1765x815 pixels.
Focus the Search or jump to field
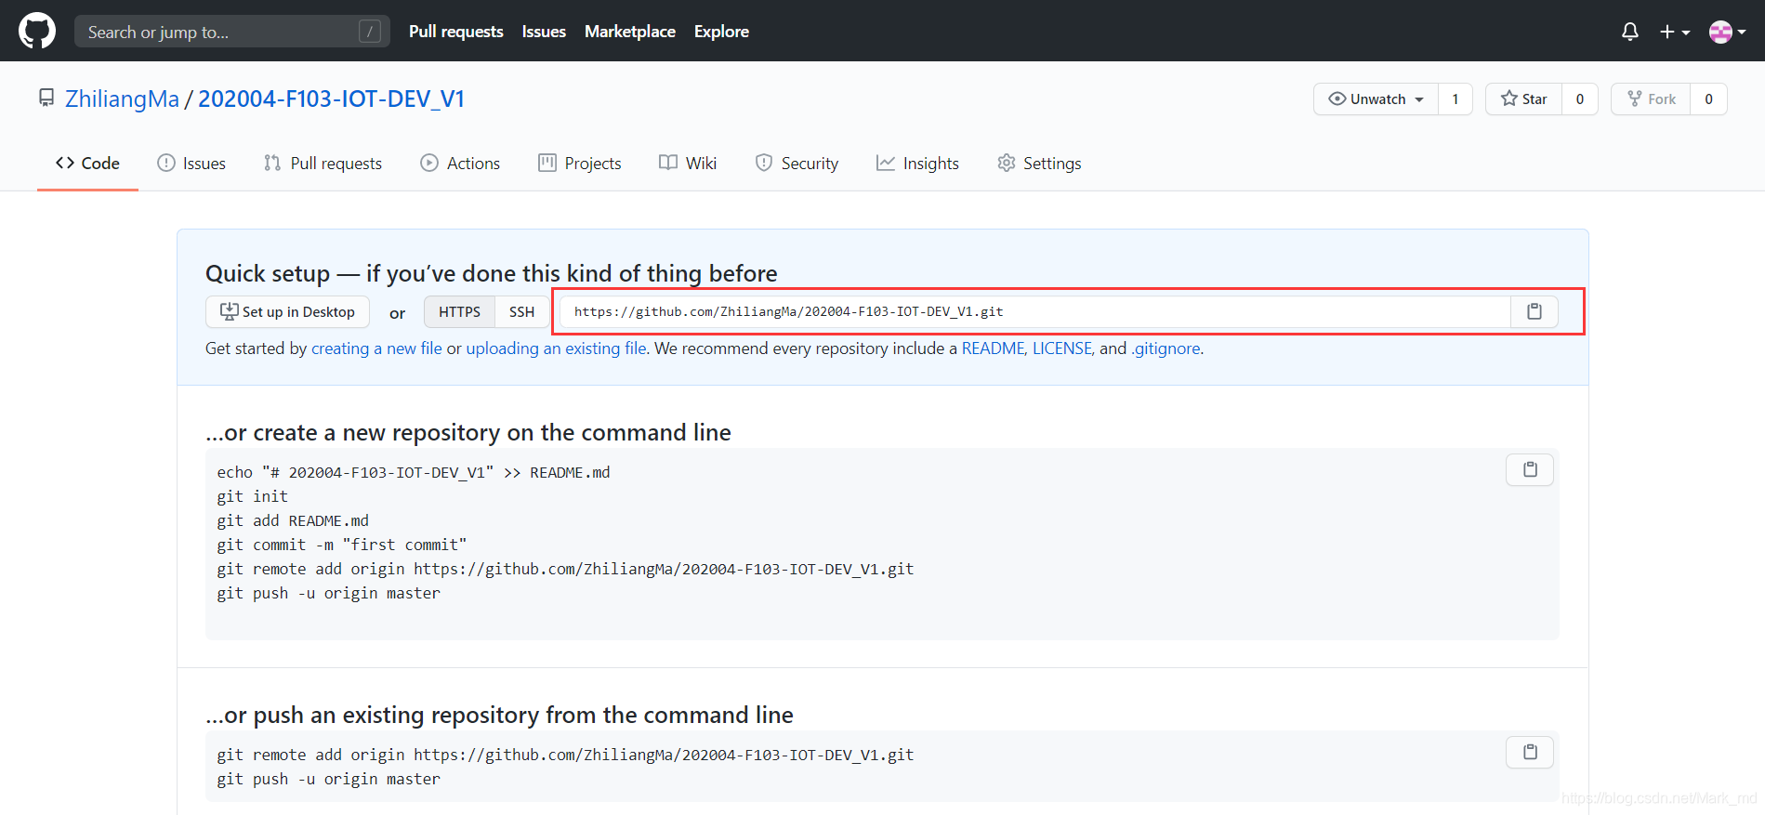(232, 32)
